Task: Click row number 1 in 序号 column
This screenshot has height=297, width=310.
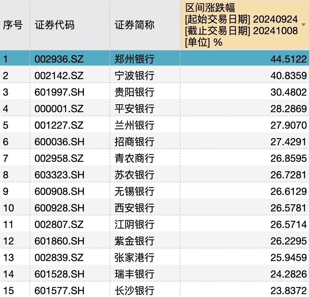Action: [x=5, y=59]
